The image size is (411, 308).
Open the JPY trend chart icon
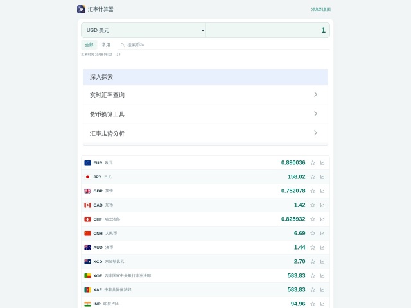(x=322, y=177)
